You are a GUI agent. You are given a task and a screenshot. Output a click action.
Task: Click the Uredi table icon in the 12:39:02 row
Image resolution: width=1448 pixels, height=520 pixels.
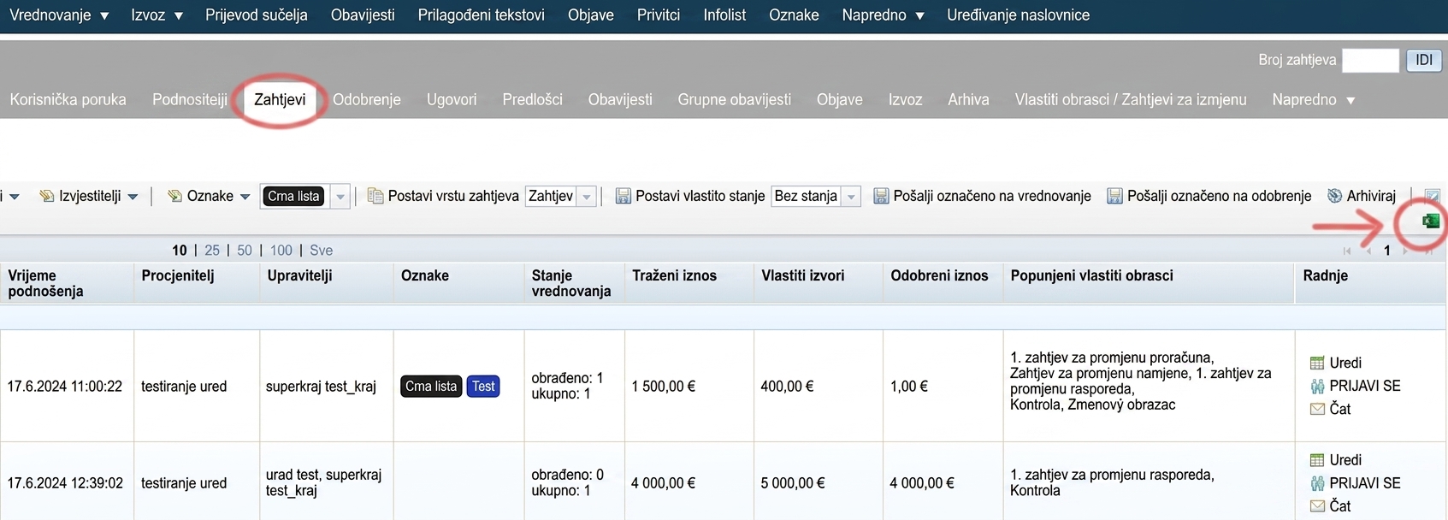1317,460
